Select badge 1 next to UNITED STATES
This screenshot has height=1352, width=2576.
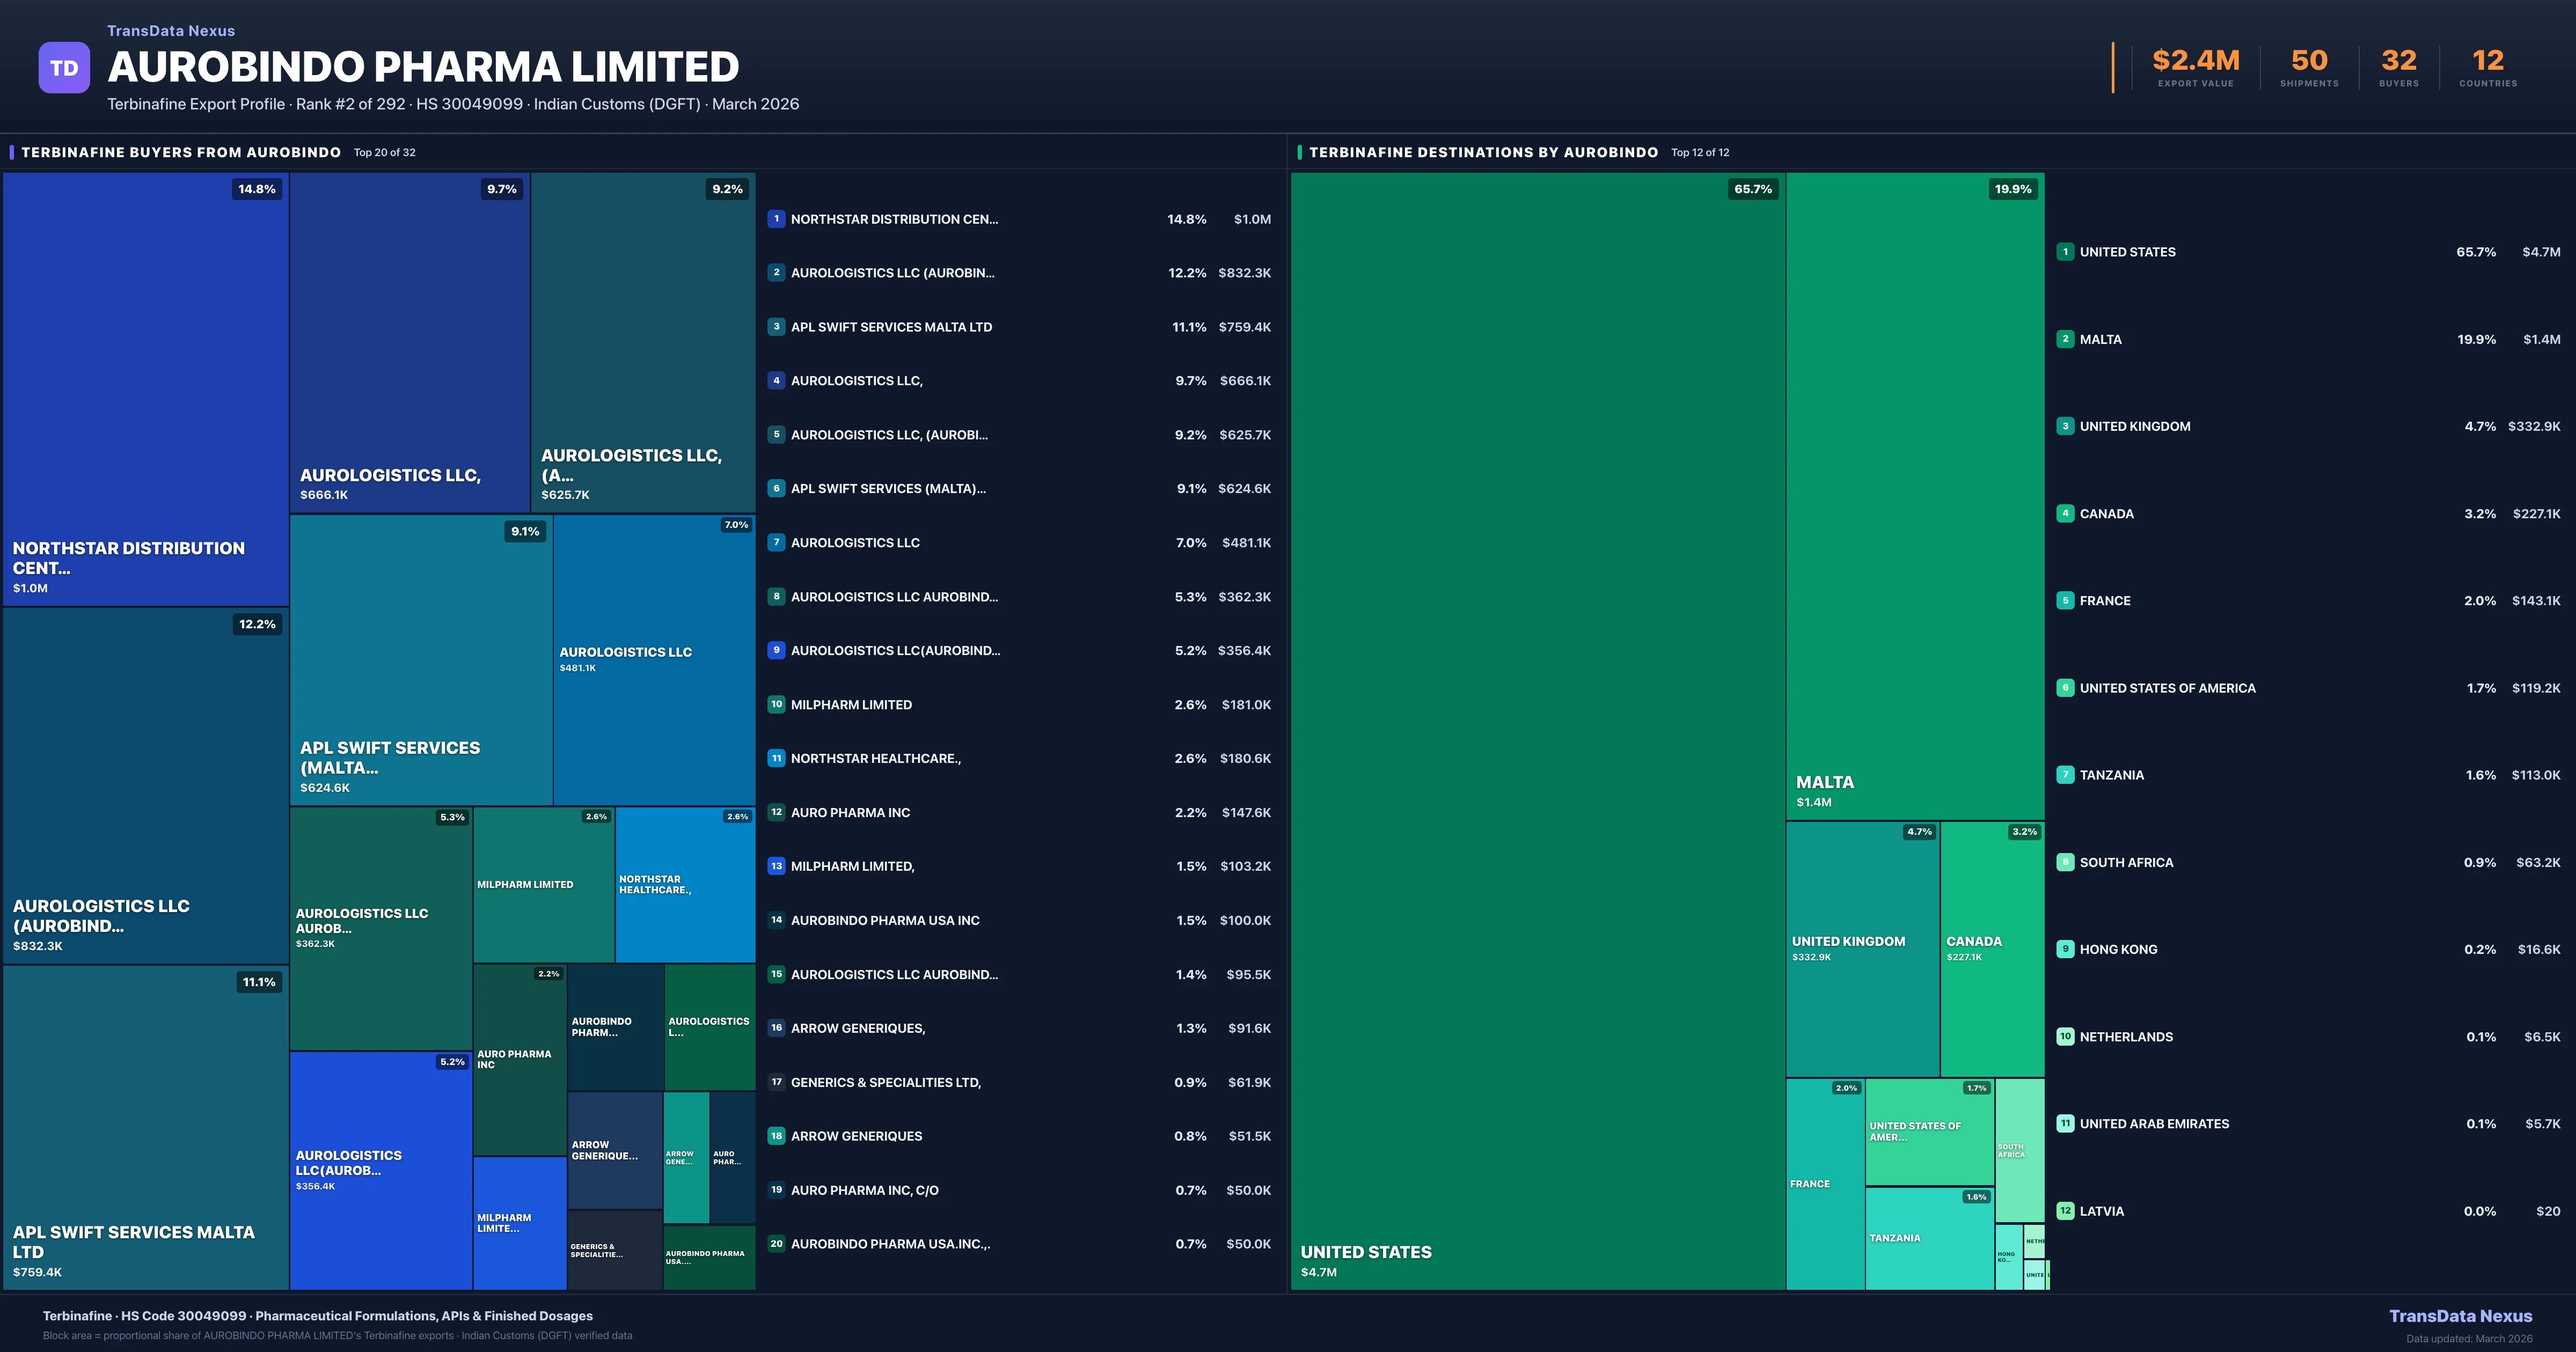(x=2065, y=252)
